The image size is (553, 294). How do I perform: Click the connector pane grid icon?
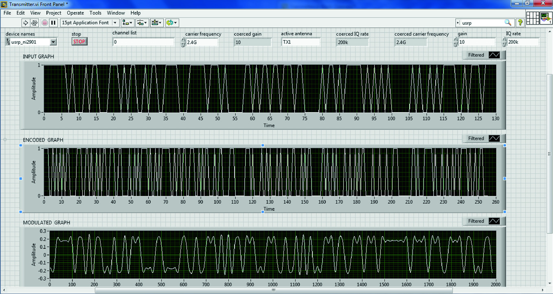532,19
